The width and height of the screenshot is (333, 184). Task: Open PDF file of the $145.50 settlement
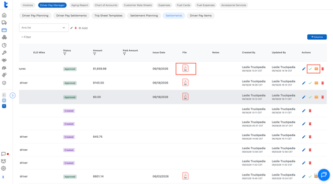185,83
